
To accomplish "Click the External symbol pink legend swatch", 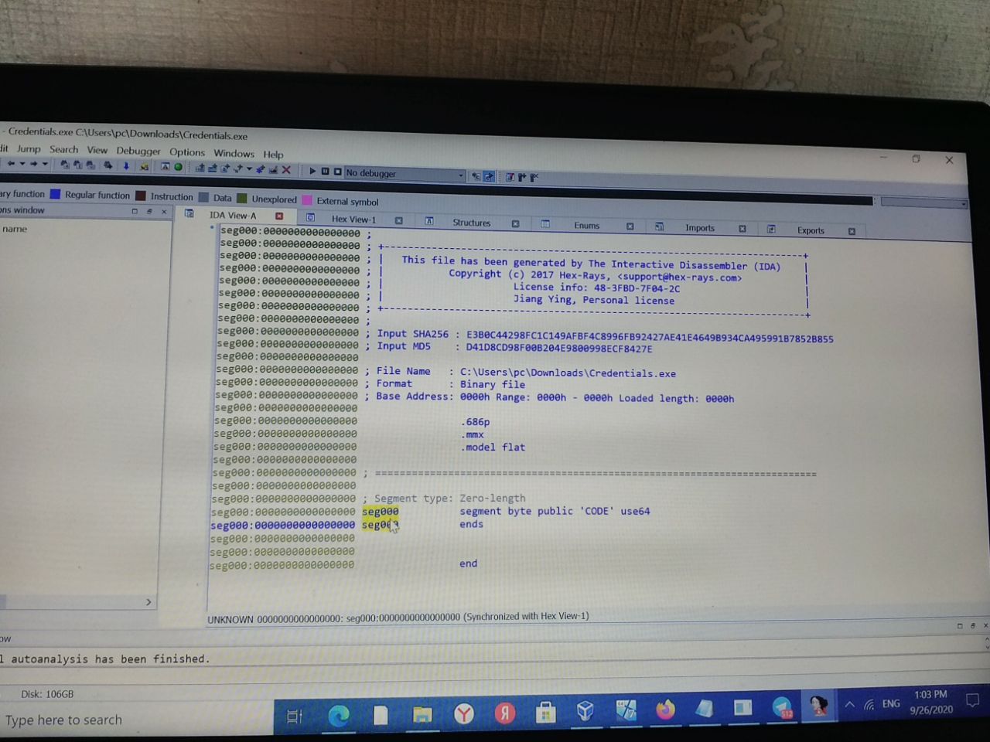I will [x=307, y=200].
